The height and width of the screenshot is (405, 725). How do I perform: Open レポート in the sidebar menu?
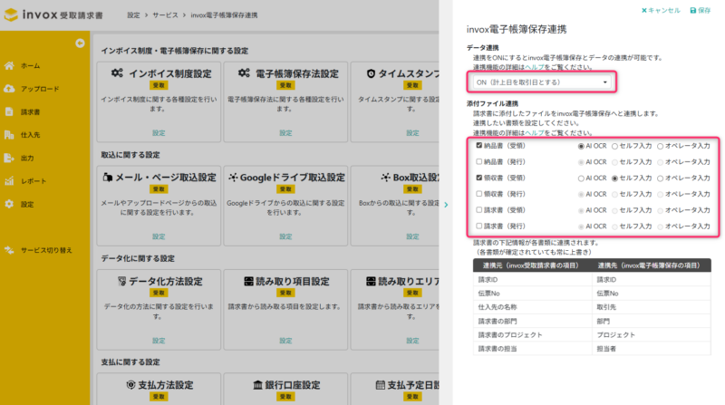coord(34,181)
